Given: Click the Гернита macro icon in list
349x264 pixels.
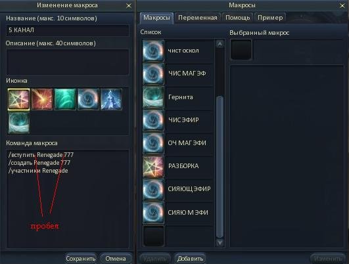Looking at the screenshot, I should tap(153, 97).
